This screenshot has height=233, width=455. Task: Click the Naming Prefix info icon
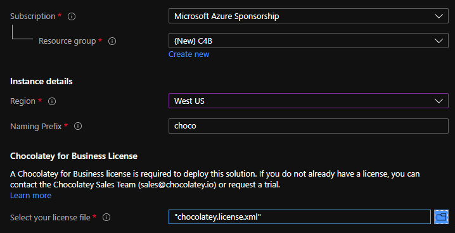point(78,126)
